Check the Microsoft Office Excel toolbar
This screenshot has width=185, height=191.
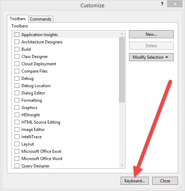point(17,151)
